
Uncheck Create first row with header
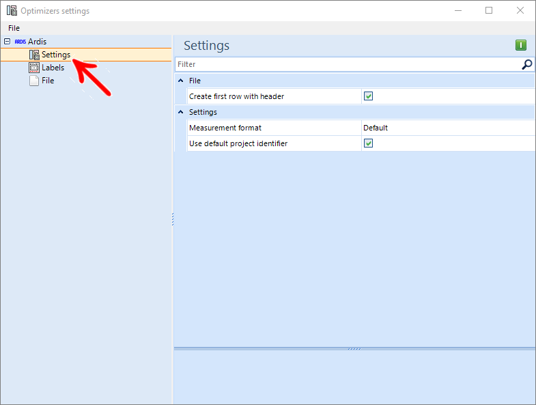pyautogui.click(x=368, y=96)
